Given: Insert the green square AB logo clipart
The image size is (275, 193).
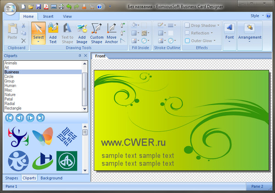Looking at the screenshot, I should pyautogui.click(x=67, y=161).
